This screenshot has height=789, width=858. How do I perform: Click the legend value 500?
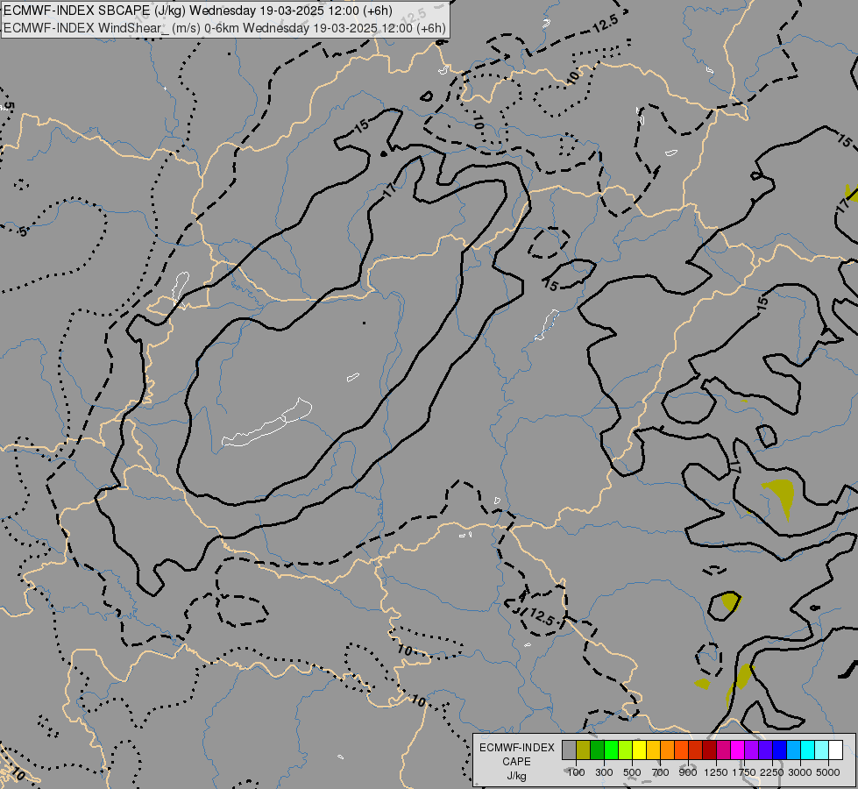tap(632, 772)
